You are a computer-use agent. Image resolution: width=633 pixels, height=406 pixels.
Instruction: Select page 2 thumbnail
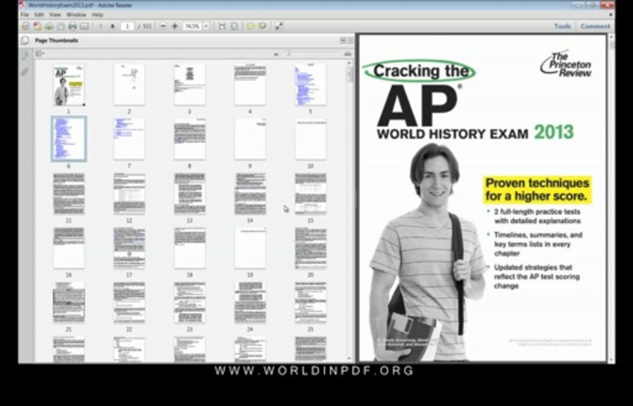[129, 85]
